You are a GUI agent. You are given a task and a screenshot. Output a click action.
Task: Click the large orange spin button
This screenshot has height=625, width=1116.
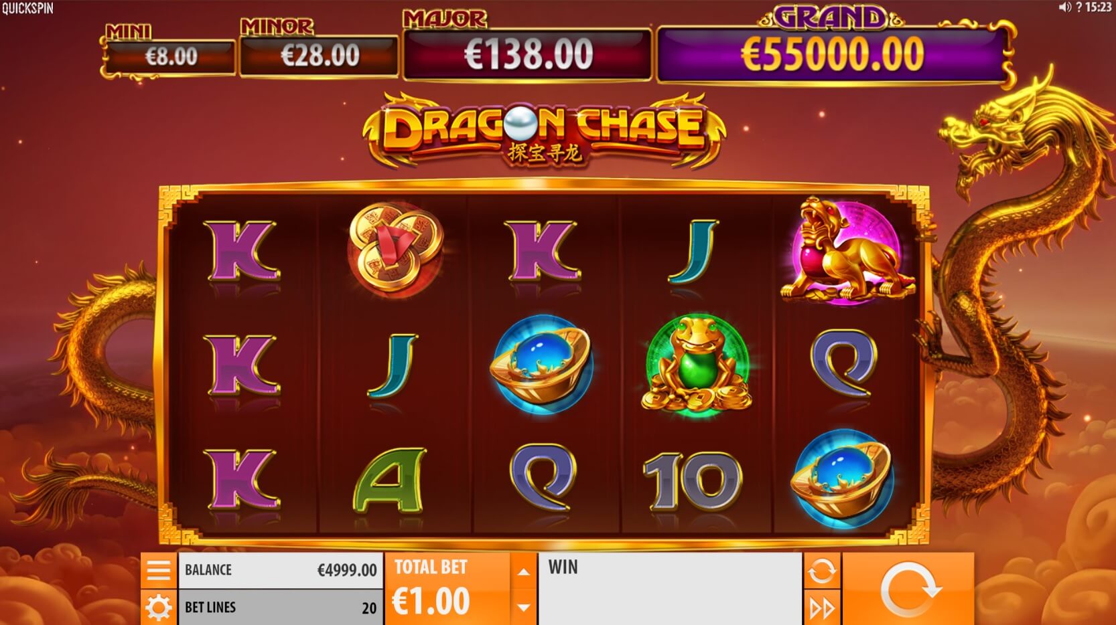[x=908, y=589]
